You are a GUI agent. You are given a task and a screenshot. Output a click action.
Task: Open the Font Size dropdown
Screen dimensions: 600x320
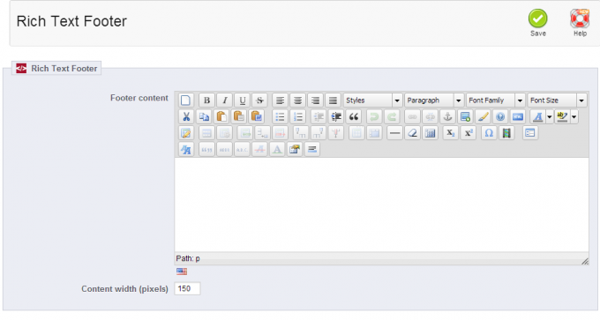[557, 100]
